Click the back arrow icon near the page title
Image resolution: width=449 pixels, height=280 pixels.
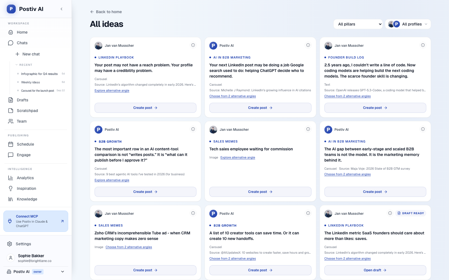pos(92,12)
